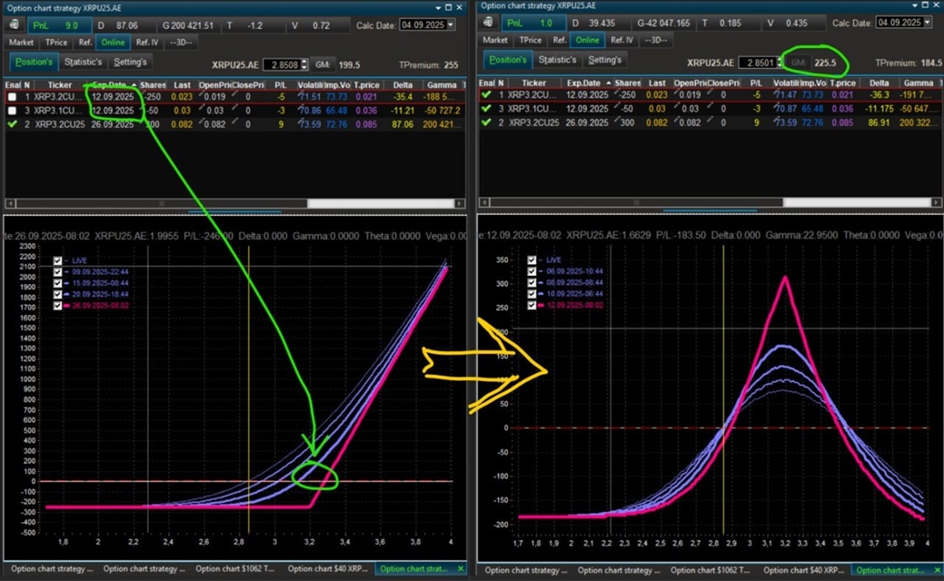Toggle 12.09.2025-08:02 curve checkbox in right legend
Image resolution: width=944 pixels, height=581 pixels.
pyautogui.click(x=531, y=305)
